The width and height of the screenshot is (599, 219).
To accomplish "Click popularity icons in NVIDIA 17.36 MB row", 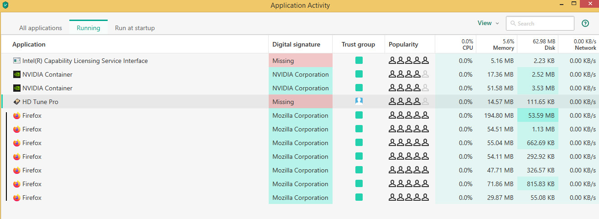I will (409, 74).
